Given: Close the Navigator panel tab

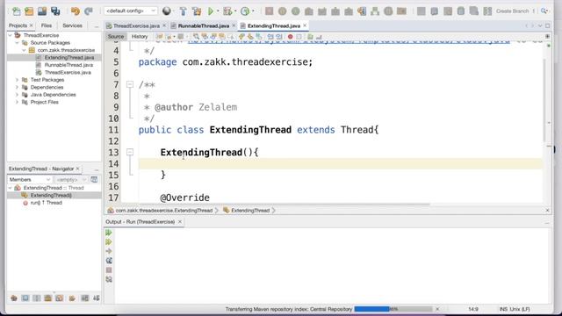Looking at the screenshot, I should tap(78, 169).
